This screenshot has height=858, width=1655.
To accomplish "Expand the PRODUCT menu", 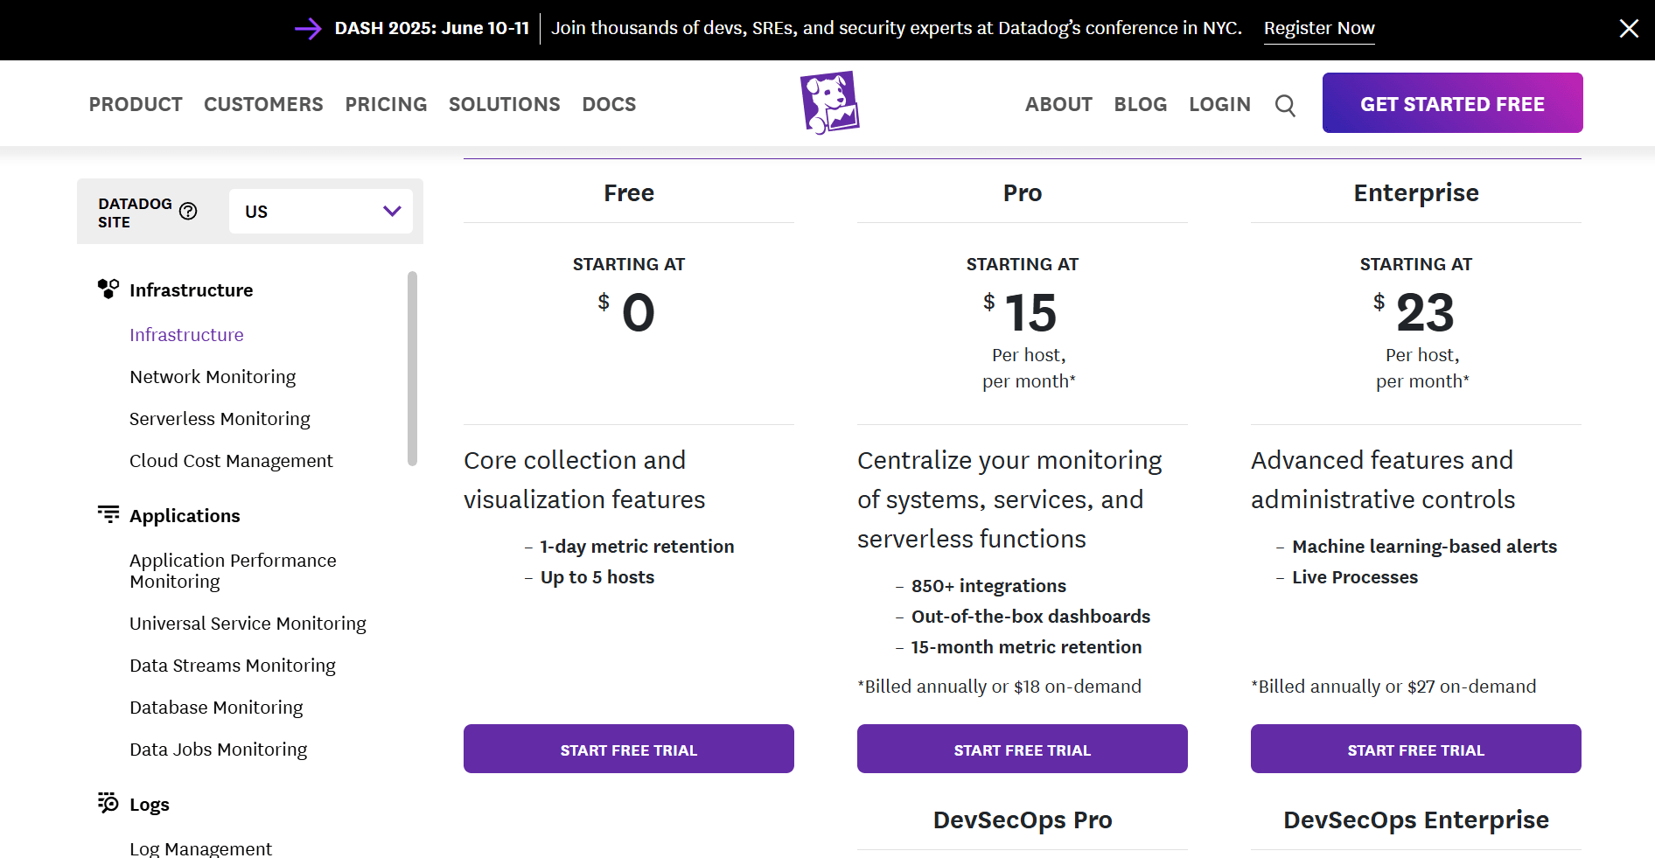I will tap(136, 103).
